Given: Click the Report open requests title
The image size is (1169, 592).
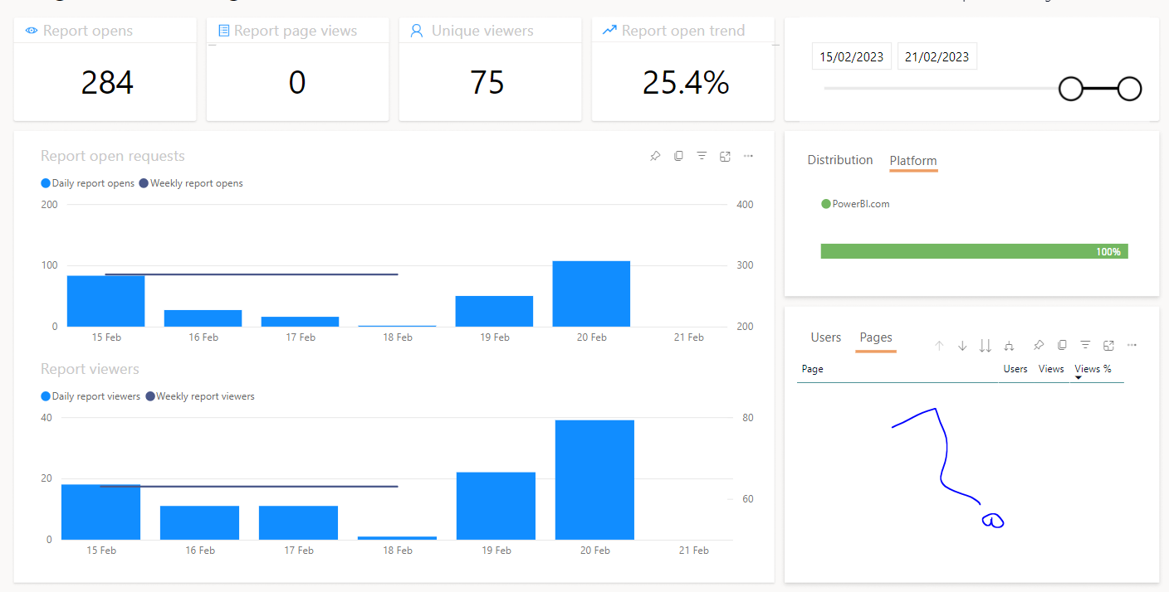Looking at the screenshot, I should point(113,156).
